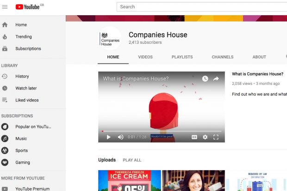Click the Companies House channel name
The image size is (287, 191).
coord(158,35)
